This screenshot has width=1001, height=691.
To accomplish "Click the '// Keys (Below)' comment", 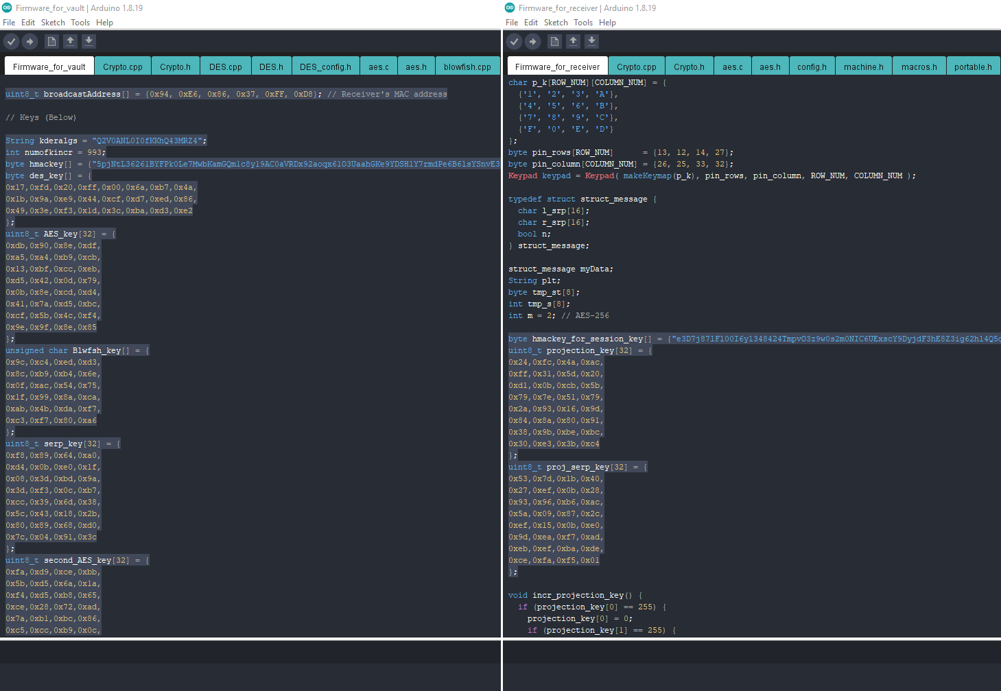I will pos(41,117).
